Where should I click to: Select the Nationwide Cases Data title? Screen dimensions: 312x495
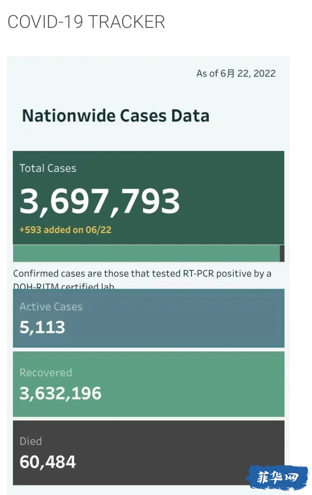(116, 115)
